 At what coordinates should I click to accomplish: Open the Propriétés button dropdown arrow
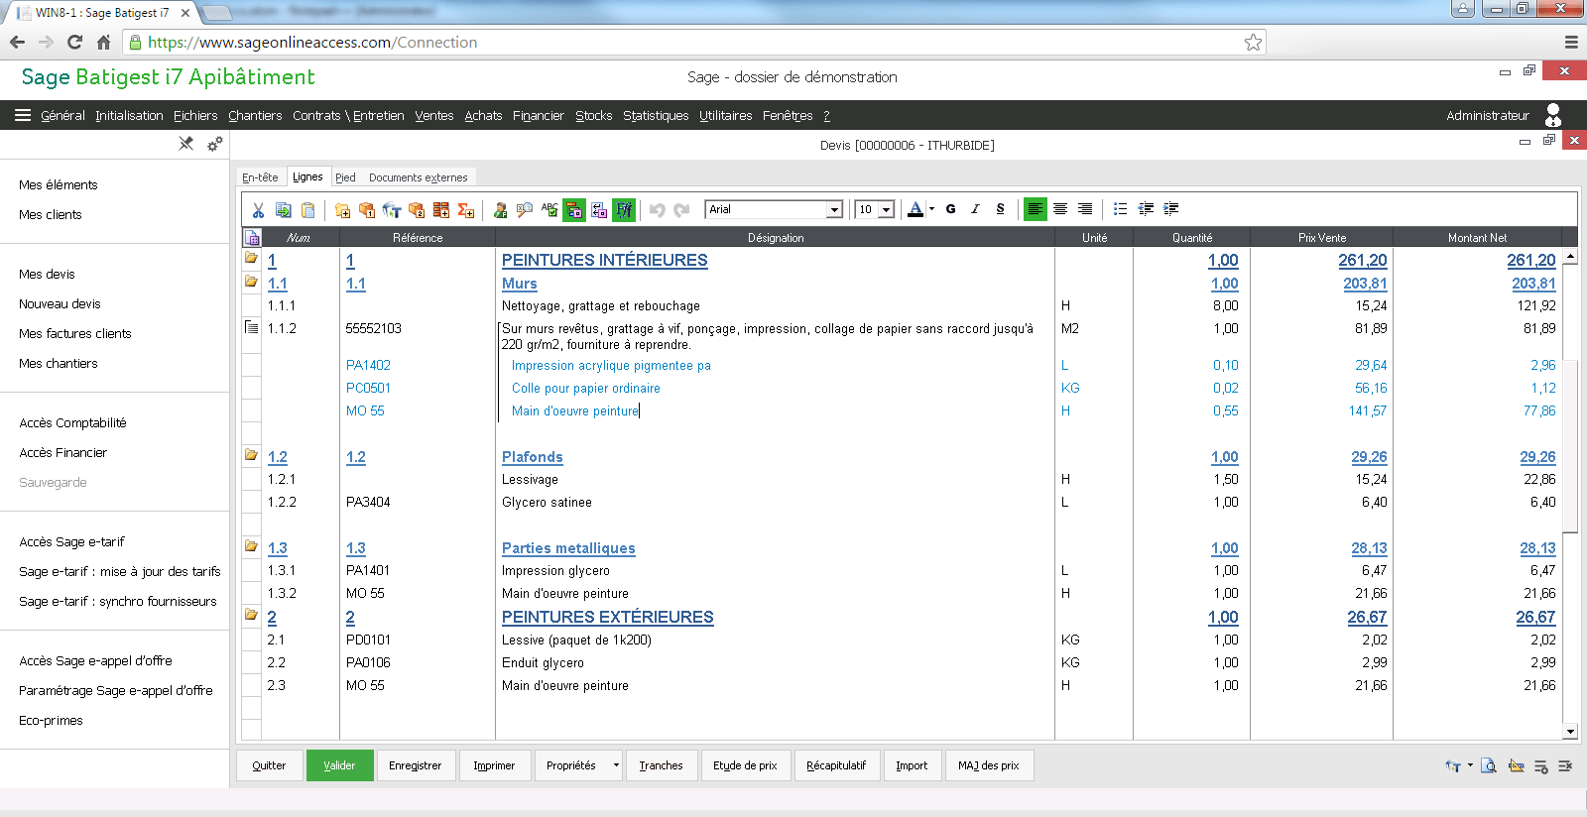click(616, 765)
